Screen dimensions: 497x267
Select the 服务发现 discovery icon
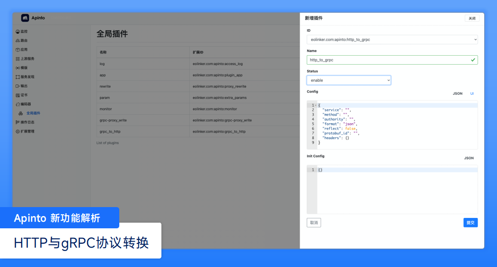[x=18, y=77]
